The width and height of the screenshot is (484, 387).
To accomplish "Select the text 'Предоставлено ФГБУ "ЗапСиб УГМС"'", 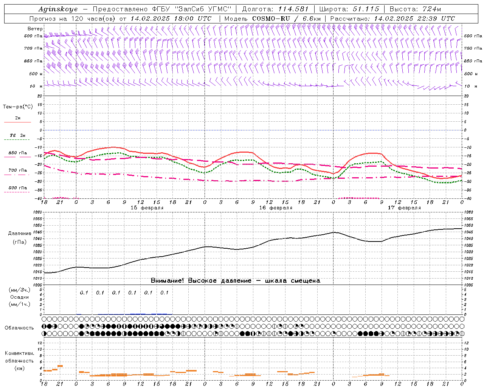I will point(162,9).
